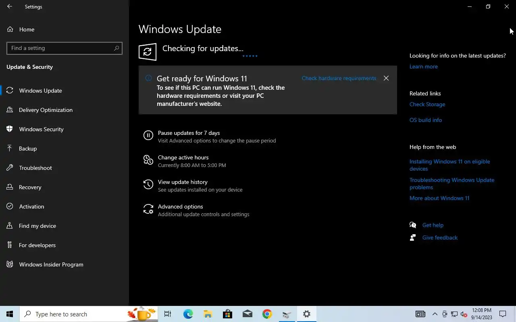516x322 pixels.
Task: Click the Give feedback link
Action: (x=440, y=237)
